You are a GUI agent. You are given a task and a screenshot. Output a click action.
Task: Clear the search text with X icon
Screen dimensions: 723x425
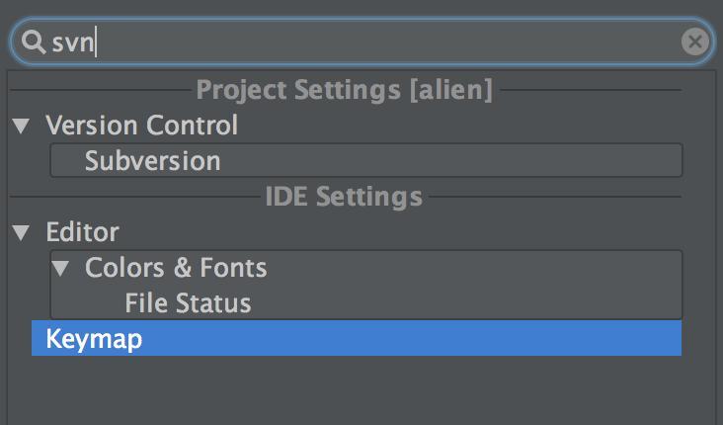[694, 42]
